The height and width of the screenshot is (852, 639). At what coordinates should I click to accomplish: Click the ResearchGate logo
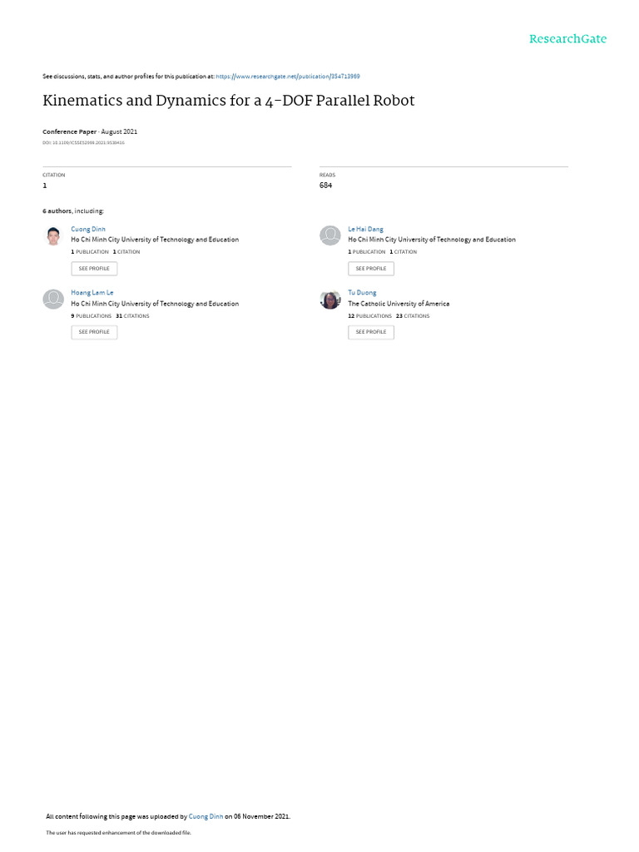coord(567,39)
